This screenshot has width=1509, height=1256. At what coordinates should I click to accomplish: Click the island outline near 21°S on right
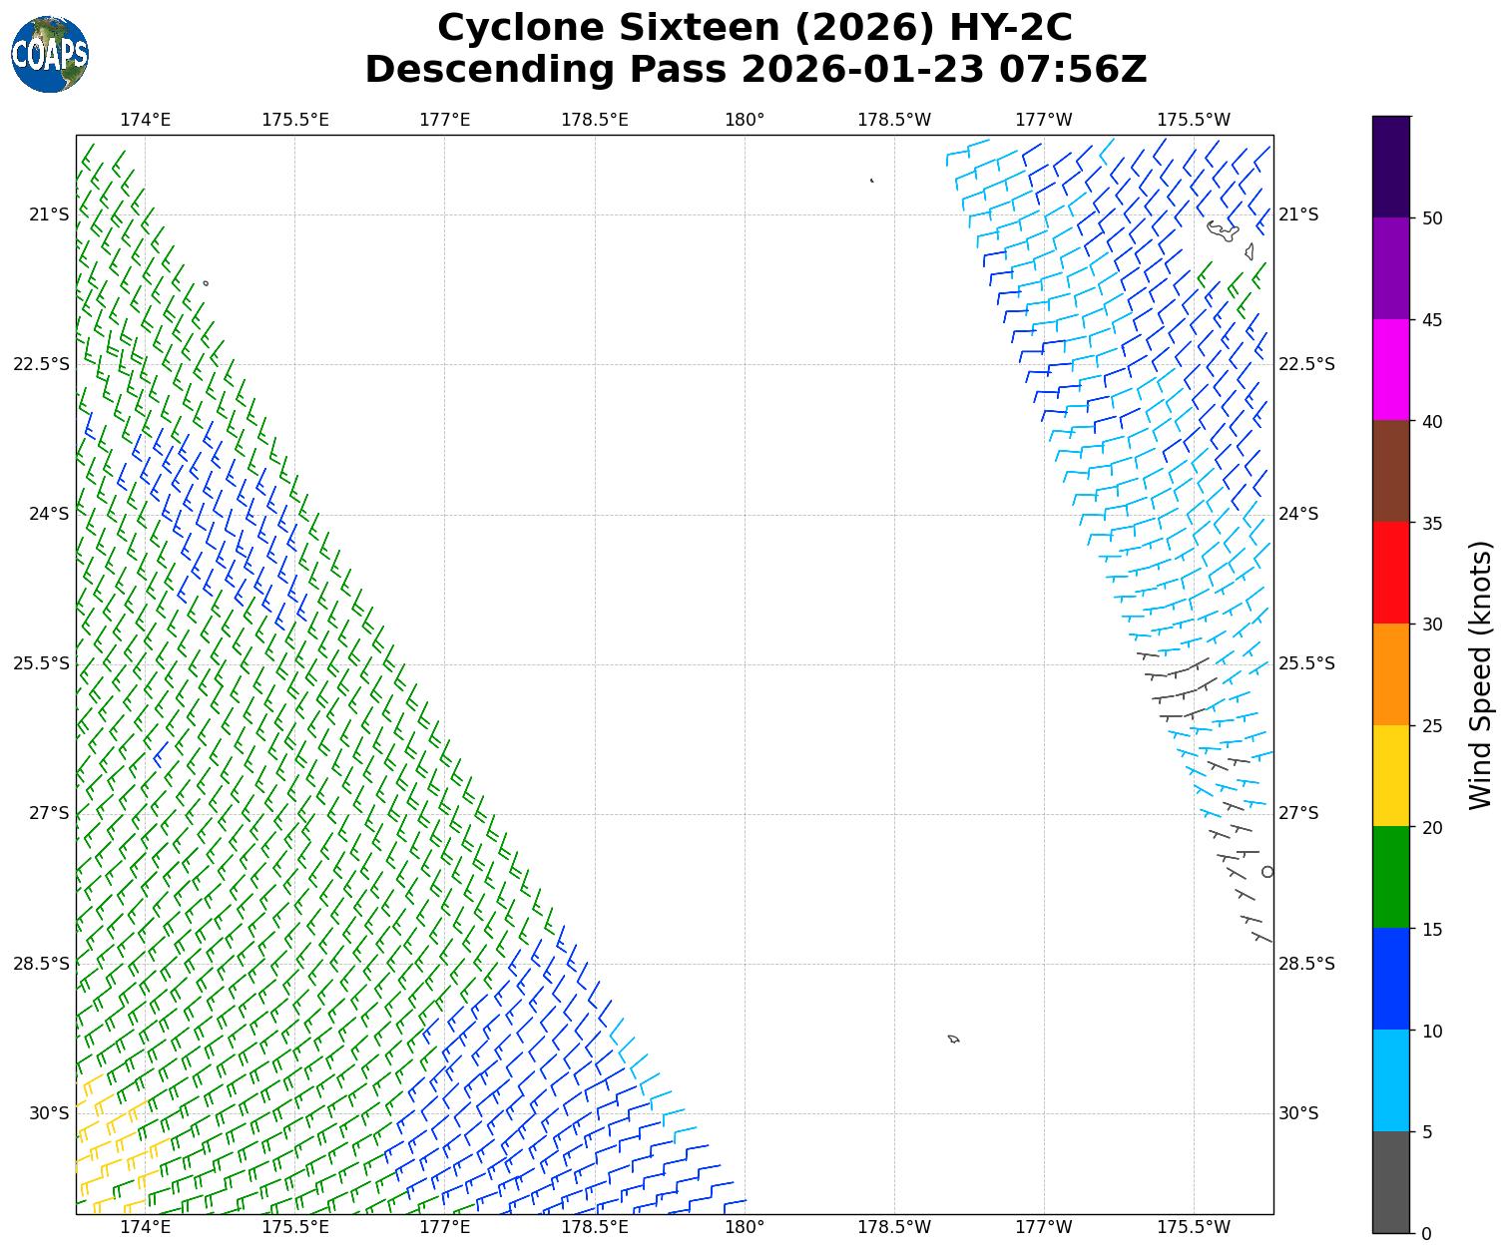[1222, 230]
